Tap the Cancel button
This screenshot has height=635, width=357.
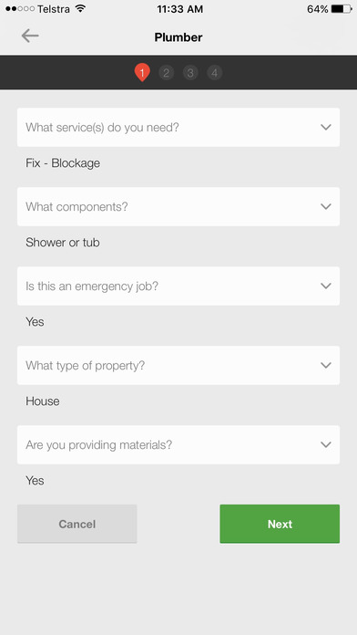click(77, 524)
